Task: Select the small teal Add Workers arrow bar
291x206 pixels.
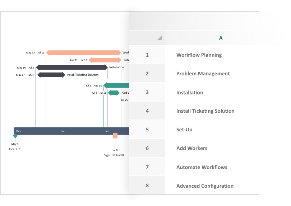Action: point(114,93)
